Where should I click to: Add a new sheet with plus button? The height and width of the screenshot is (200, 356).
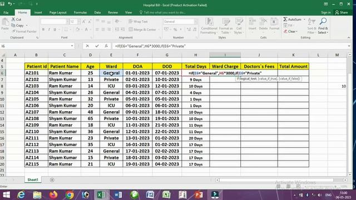tap(52, 180)
